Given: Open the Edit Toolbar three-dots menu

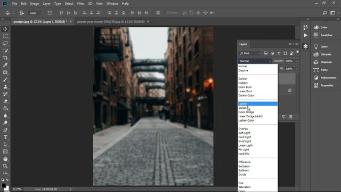Looking at the screenshot, I should pos(5,173).
